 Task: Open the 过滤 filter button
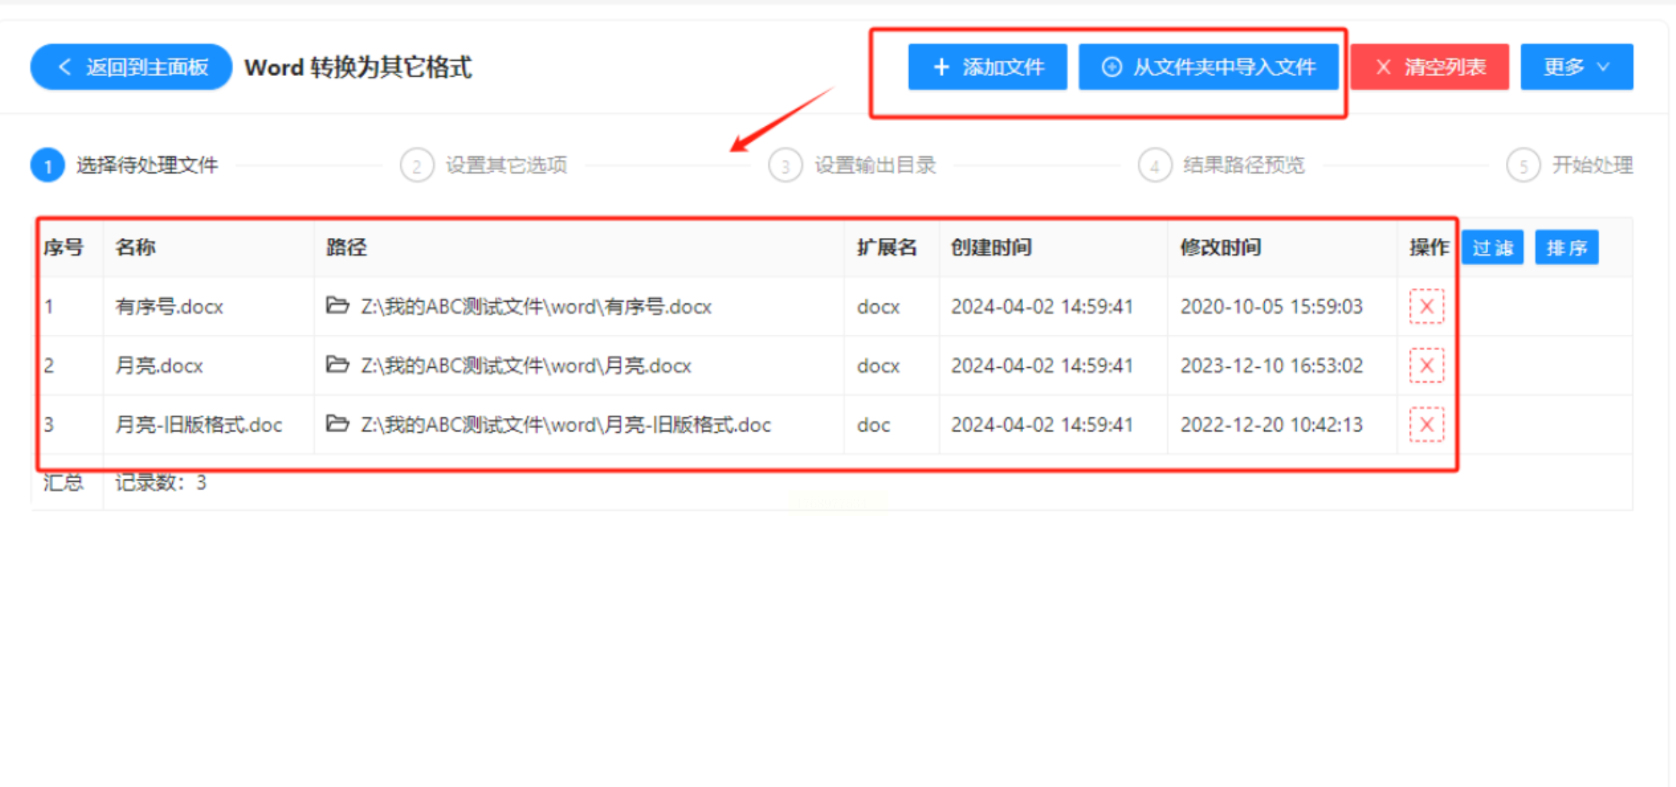coord(1492,248)
